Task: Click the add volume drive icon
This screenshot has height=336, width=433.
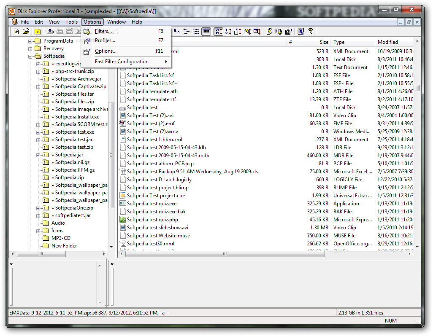Action: pos(50,32)
